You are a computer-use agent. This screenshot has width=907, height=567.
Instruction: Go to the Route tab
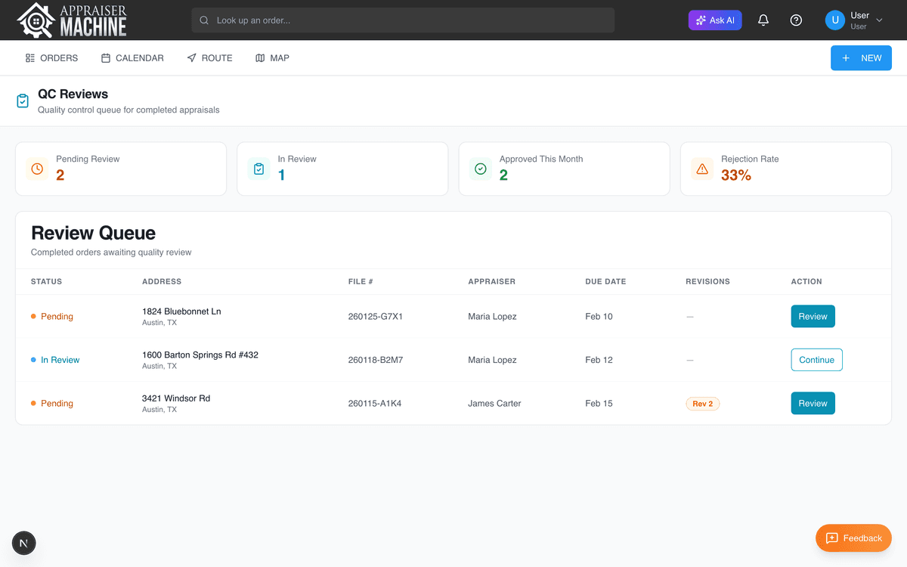point(209,58)
